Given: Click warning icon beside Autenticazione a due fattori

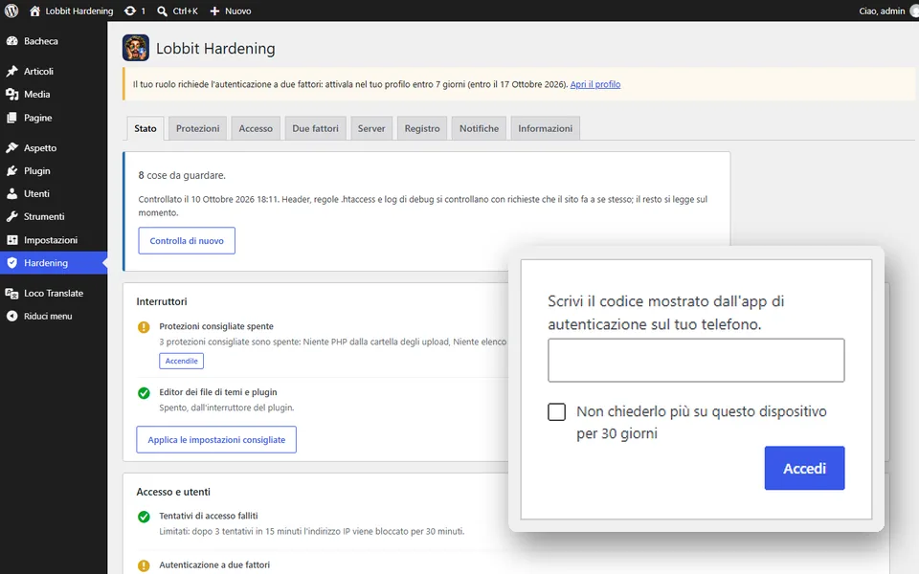Looking at the screenshot, I should pos(144,565).
